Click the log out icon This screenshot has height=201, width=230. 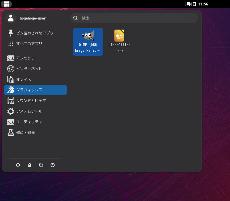18,165
